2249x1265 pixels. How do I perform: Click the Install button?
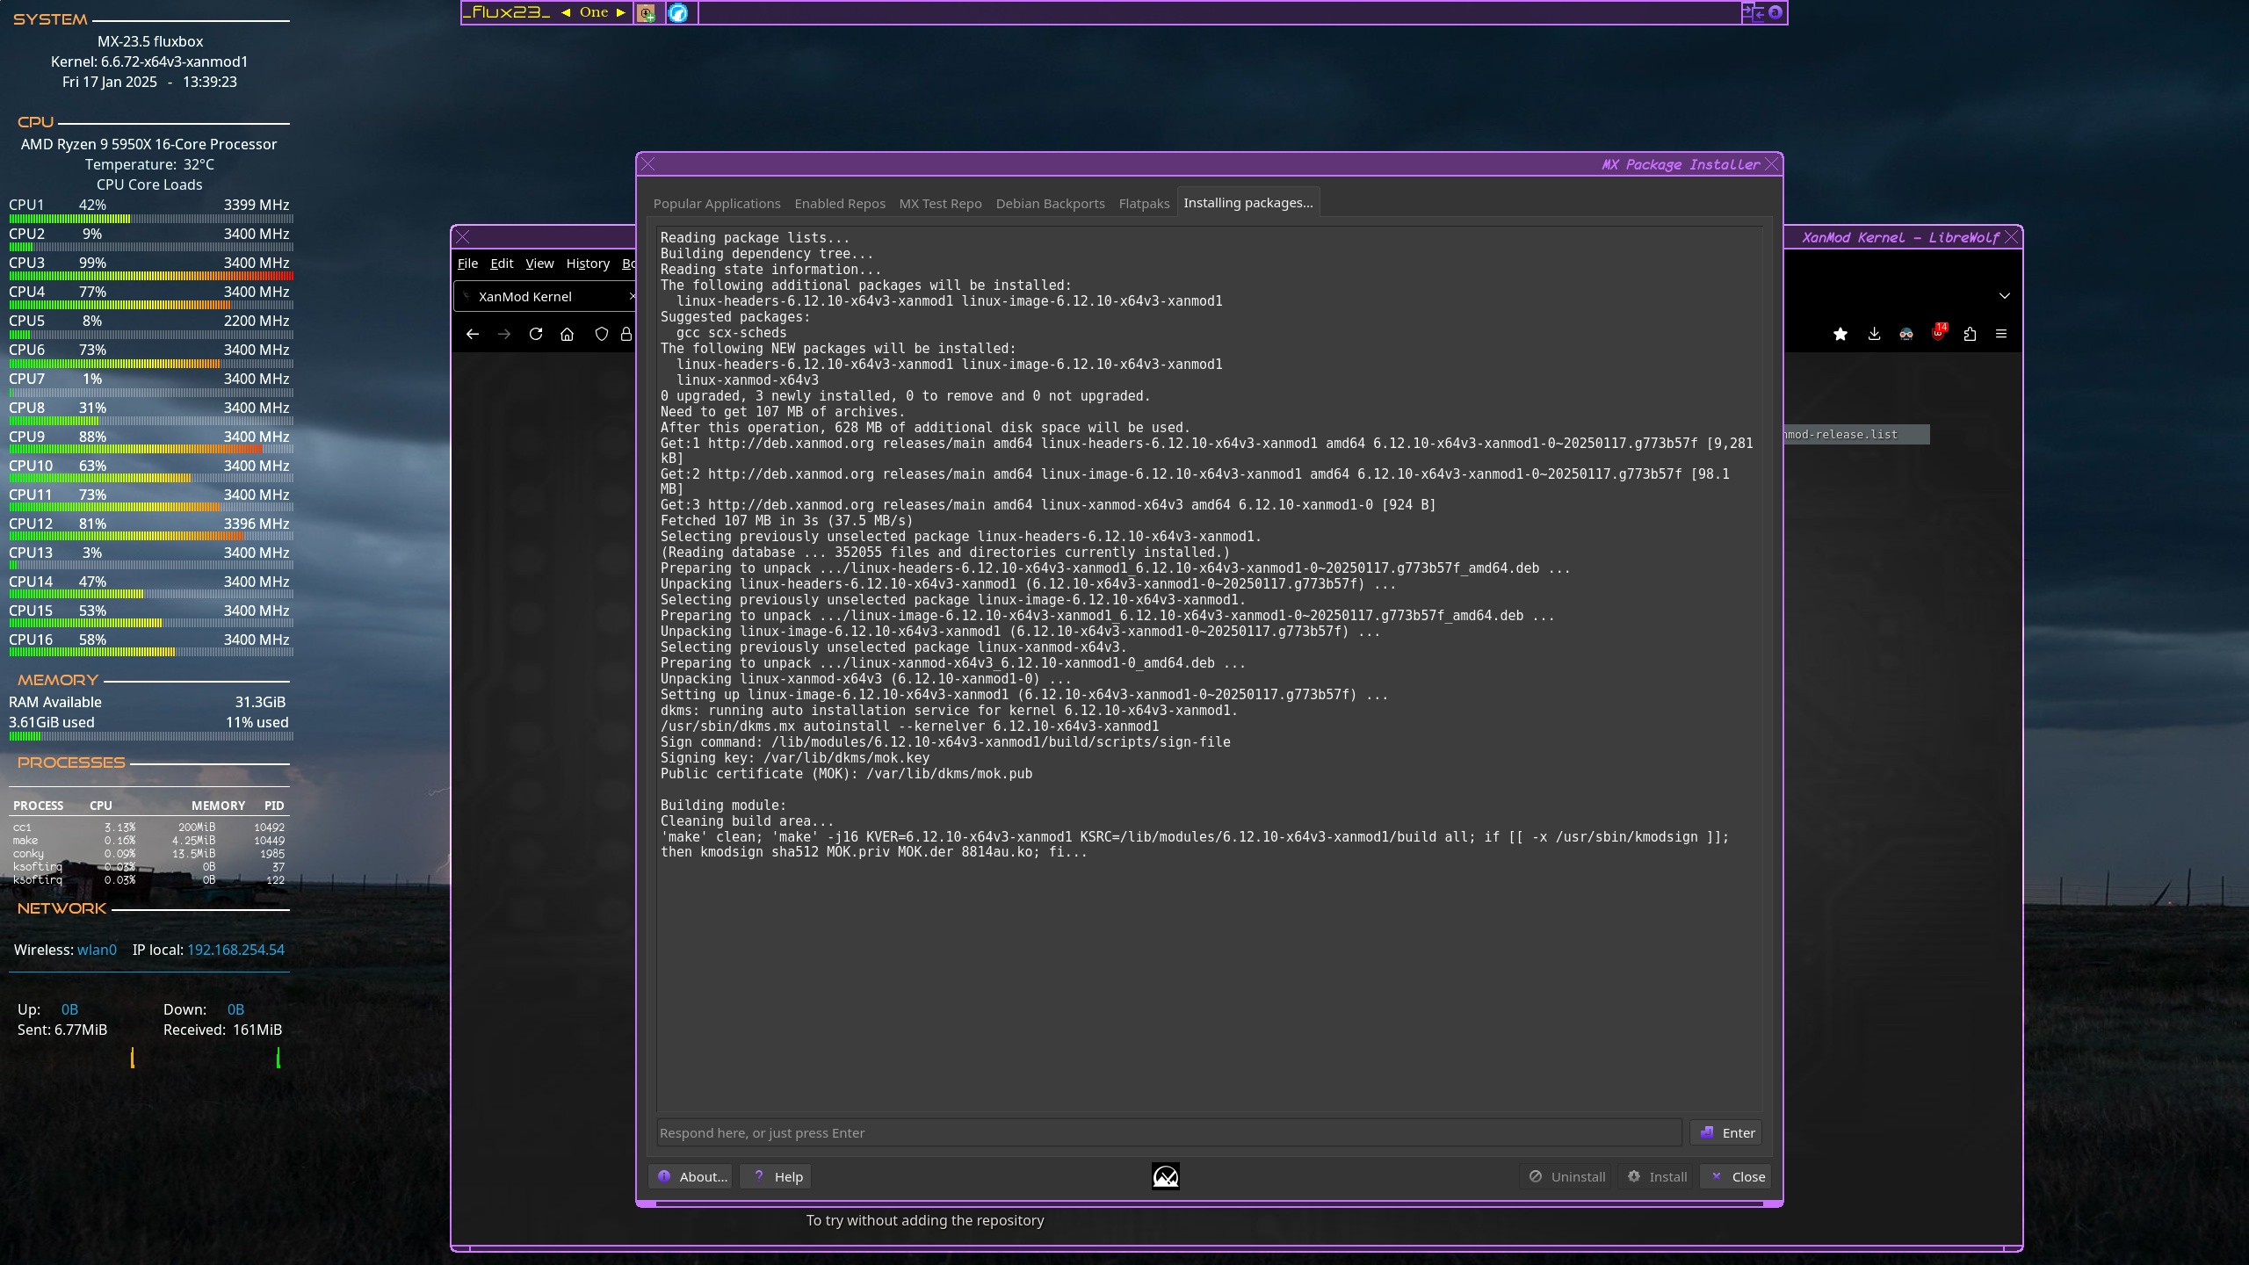1656,1177
